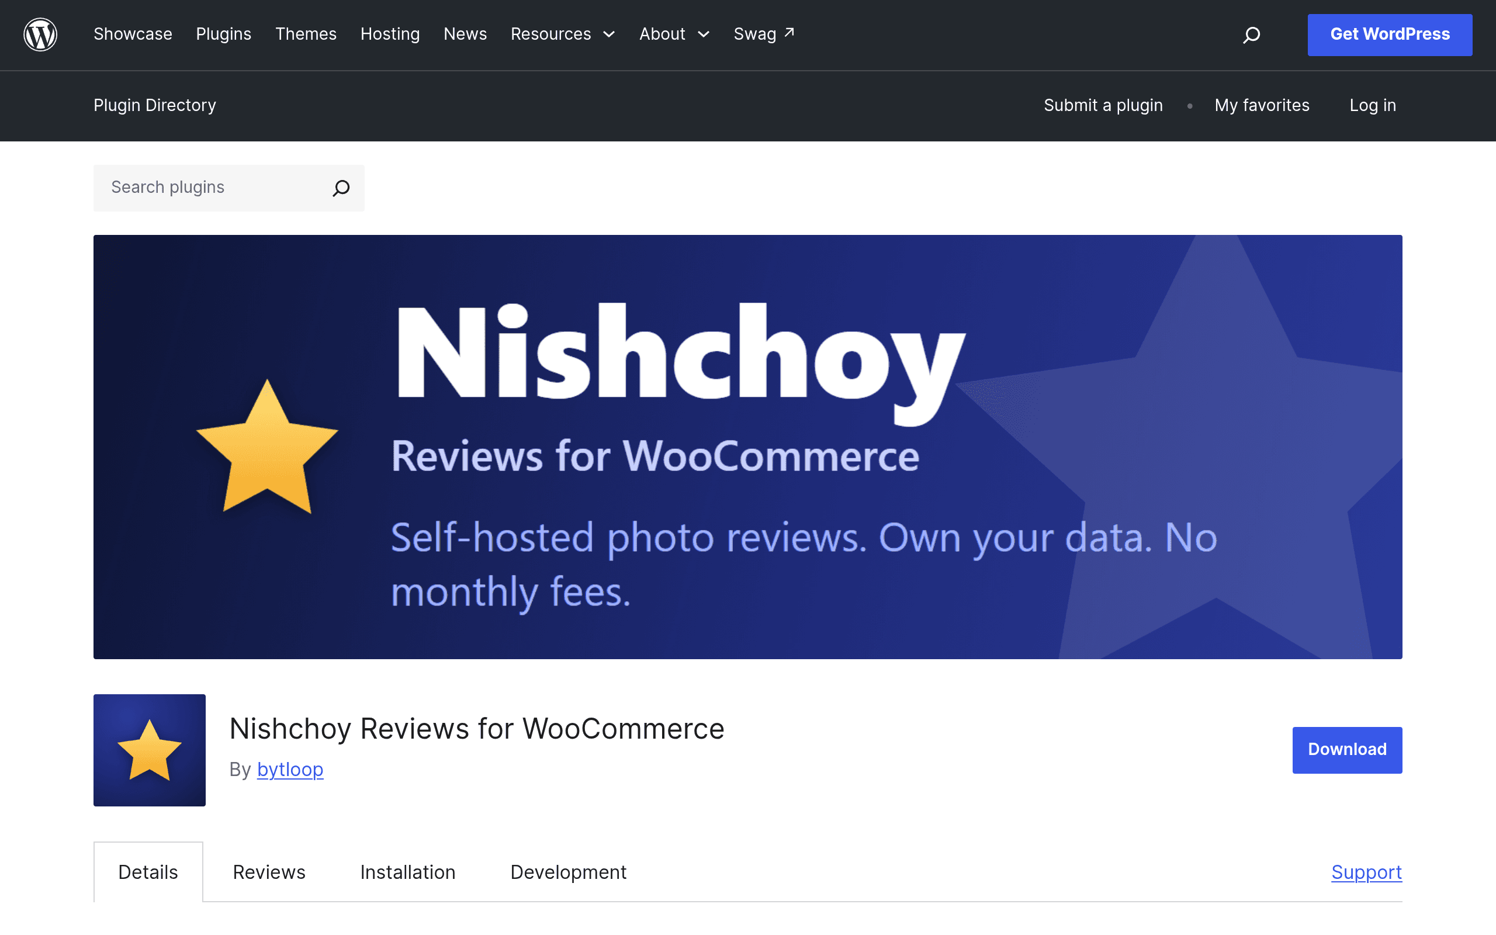Click the search plugins magnifier icon
This screenshot has height=935, width=1496.
click(341, 188)
